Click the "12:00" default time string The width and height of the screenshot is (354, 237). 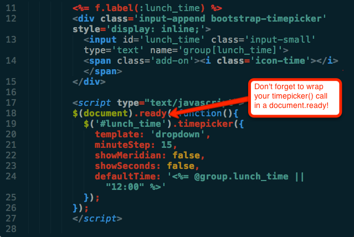[x=125, y=187]
